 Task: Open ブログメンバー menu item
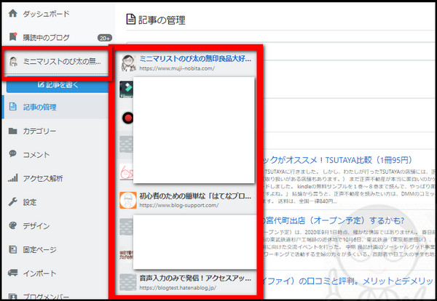tap(46, 297)
